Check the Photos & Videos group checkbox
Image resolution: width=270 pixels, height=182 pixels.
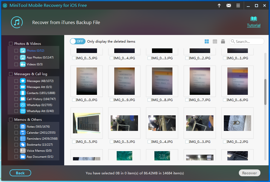point(11,43)
